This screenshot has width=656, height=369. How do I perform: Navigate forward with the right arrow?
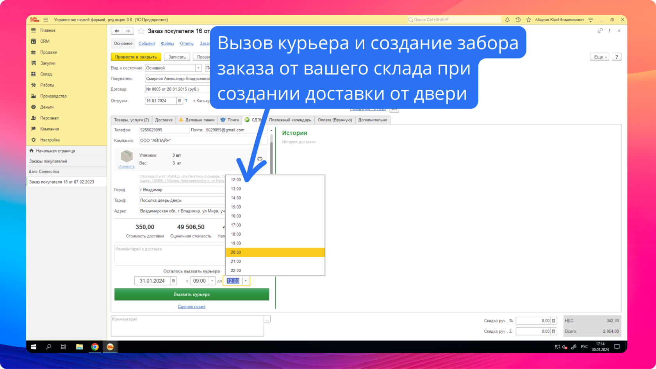coord(128,31)
